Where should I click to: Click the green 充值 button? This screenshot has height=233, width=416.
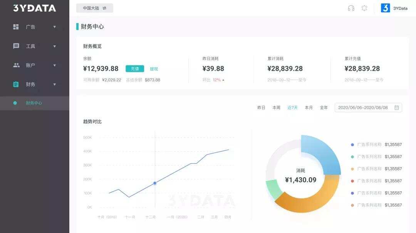tap(135, 68)
